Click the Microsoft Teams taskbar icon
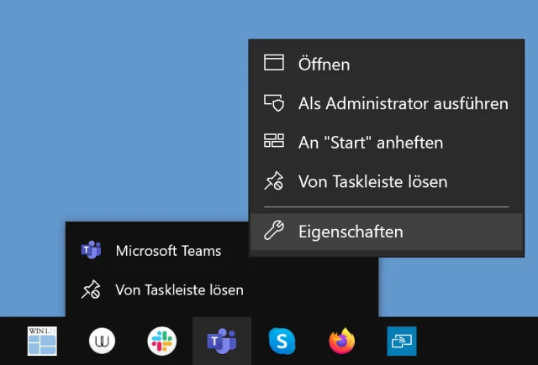Screen dimensions: 538x365 click(222, 341)
